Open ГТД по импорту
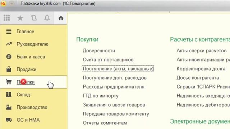Viewport: 230px width, 129px height. click(x=101, y=96)
